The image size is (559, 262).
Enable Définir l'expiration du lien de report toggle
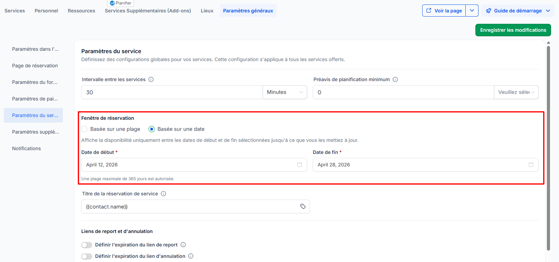click(x=87, y=245)
